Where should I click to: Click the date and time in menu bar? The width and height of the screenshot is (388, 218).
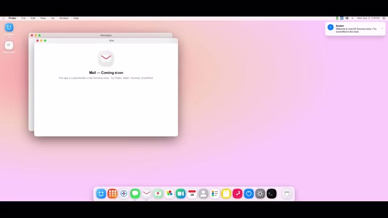point(368,18)
